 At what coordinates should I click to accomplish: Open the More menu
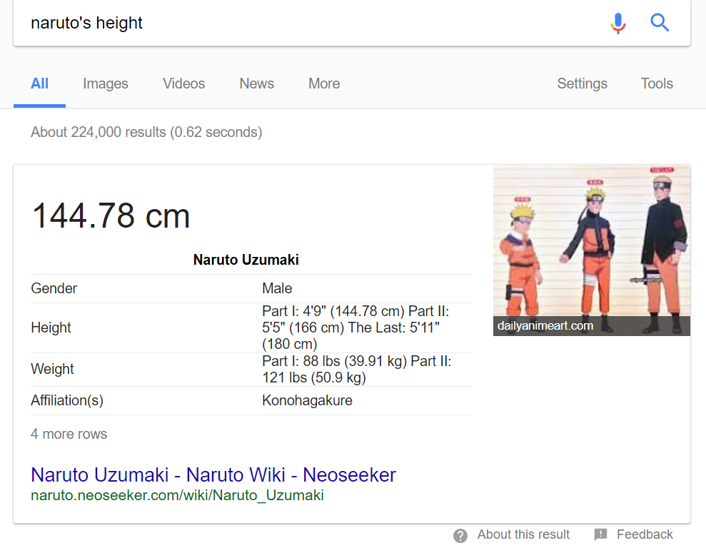click(324, 83)
